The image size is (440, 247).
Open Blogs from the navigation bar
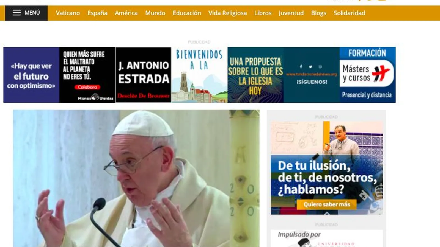coord(318,13)
